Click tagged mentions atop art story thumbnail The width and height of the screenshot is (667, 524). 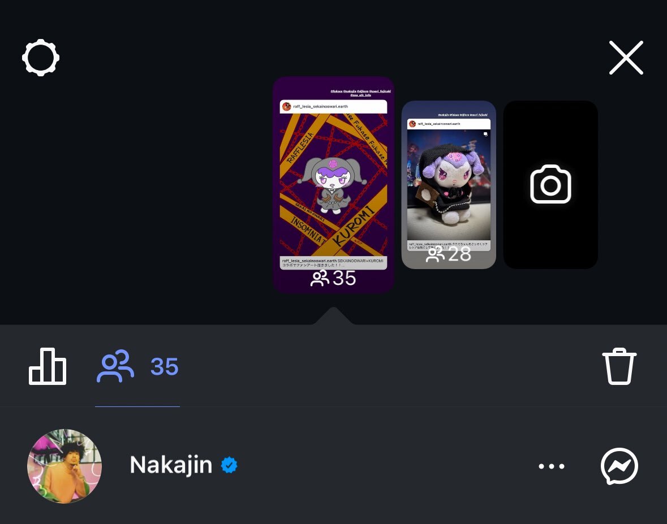click(x=361, y=93)
